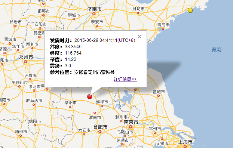Select the 蚌埠市 city marker
The image size is (233, 148).
[x=102, y=106]
